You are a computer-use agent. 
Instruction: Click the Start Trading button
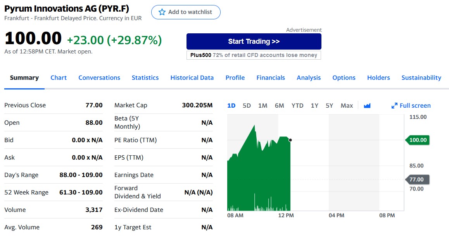[254, 41]
